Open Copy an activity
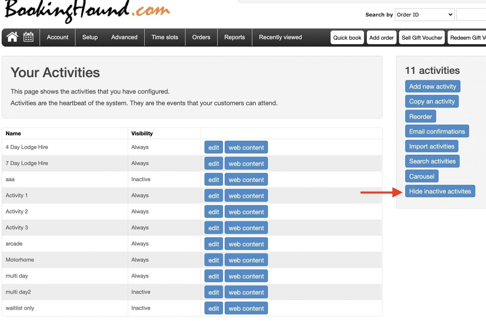 (432, 101)
